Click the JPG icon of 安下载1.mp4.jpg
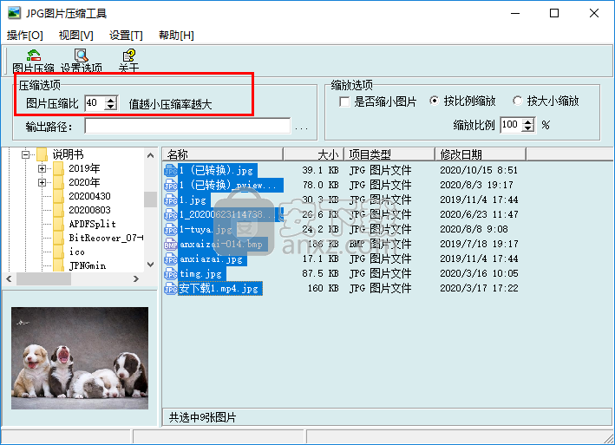 tap(171, 289)
